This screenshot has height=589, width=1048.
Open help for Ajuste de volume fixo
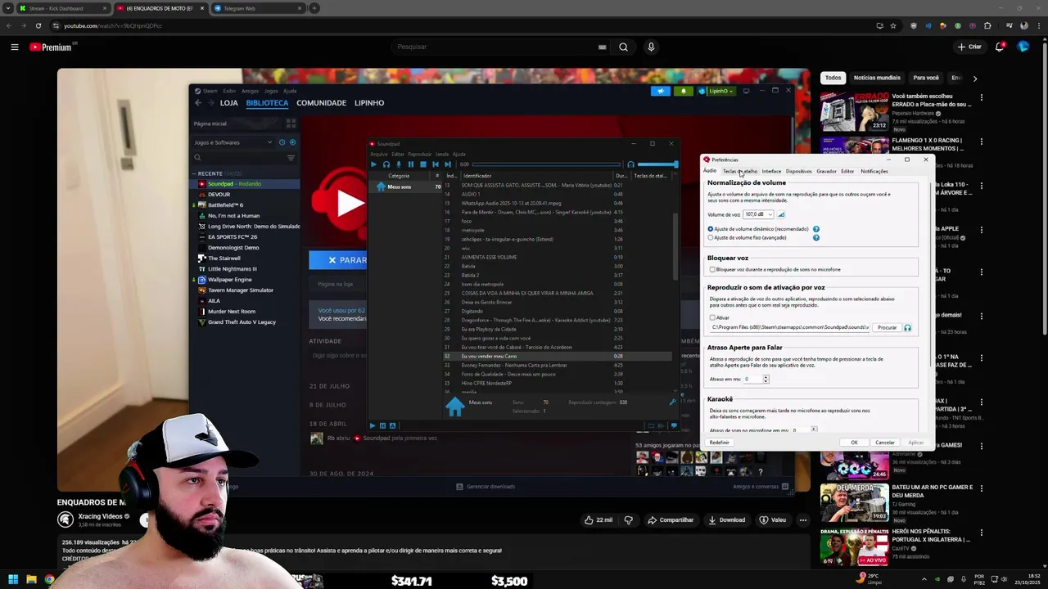pyautogui.click(x=816, y=237)
